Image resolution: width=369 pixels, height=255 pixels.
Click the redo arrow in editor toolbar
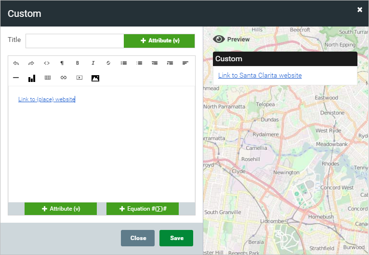coord(31,63)
